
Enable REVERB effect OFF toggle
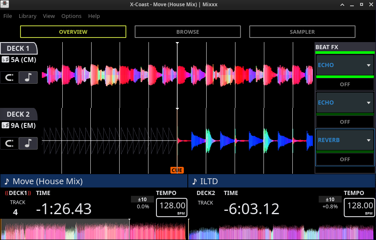coord(345,159)
